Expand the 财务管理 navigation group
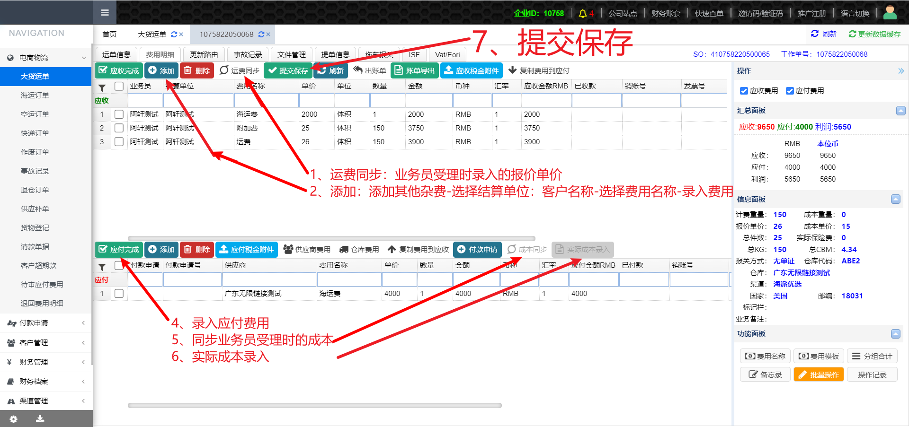Image resolution: width=909 pixels, height=427 pixels. (46, 362)
